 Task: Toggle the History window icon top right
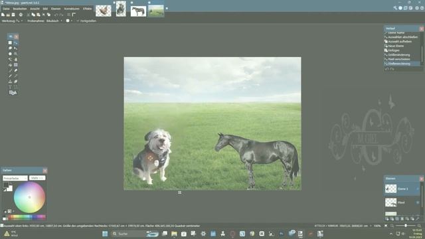tap(400, 8)
